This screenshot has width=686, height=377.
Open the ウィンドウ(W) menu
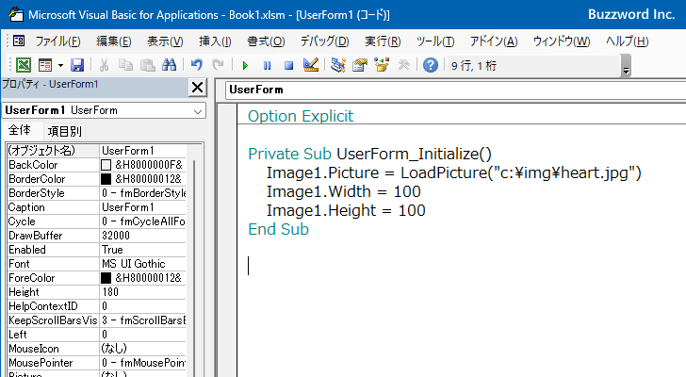pyautogui.click(x=562, y=41)
